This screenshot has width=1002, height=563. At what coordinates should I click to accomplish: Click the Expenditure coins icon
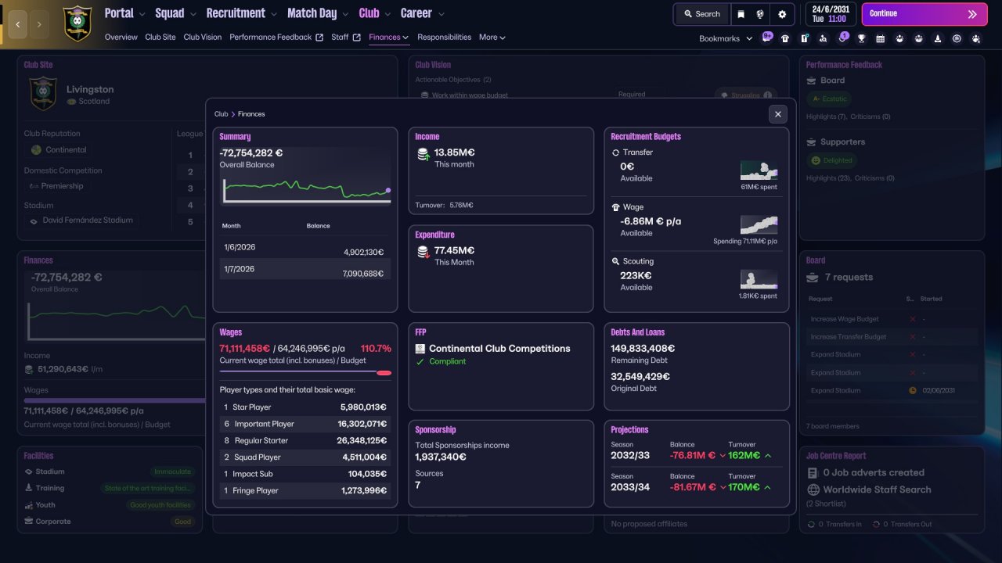(423, 252)
